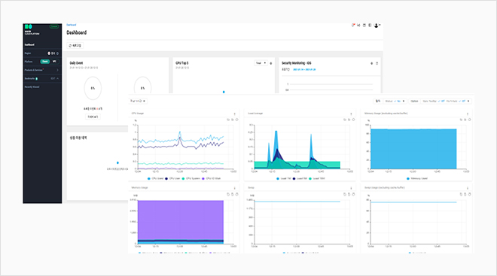Click Dashboard breadcrumb link
Image resolution: width=497 pixels, height=276 pixels.
pyautogui.click(x=72, y=25)
